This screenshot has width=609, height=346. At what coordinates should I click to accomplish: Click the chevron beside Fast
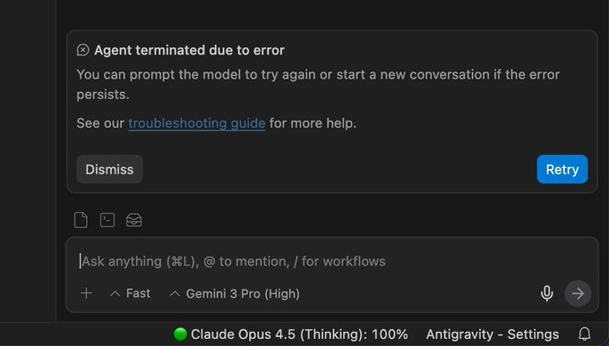click(x=115, y=294)
